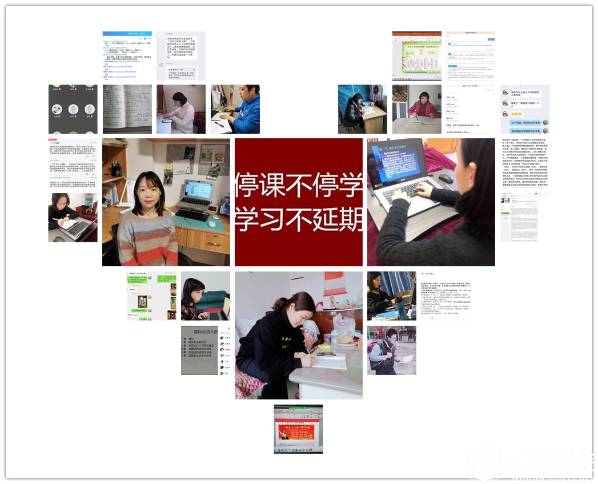Screen dimensions: 598x484
Task: Open chat screenshot with blue reply bubbles
Action: point(525,109)
